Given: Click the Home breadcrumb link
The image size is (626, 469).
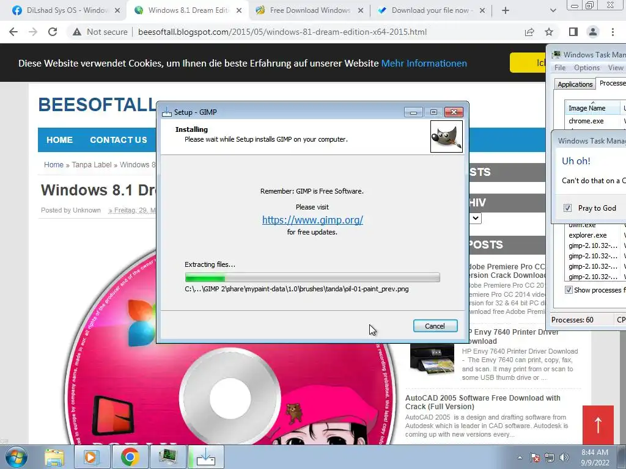Looking at the screenshot, I should 54,165.
